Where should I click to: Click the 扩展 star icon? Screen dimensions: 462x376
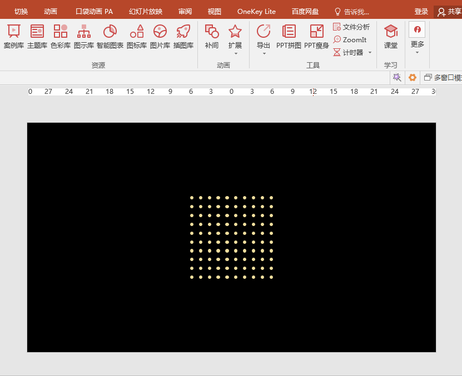point(235,31)
